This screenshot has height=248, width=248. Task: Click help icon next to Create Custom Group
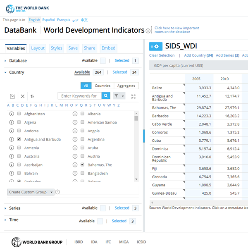[x=57, y=192]
